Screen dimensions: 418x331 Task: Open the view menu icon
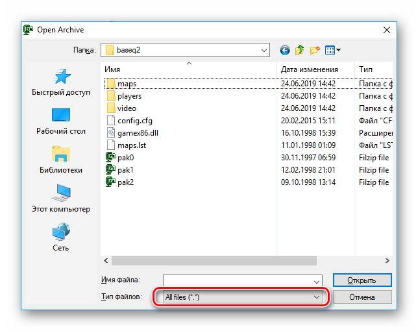coord(332,50)
